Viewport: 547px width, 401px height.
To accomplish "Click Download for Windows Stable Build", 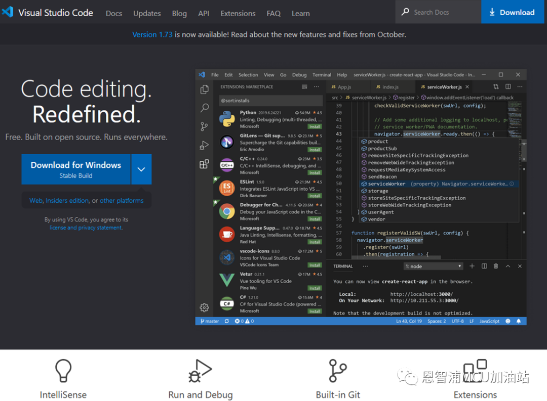I will (x=75, y=169).
